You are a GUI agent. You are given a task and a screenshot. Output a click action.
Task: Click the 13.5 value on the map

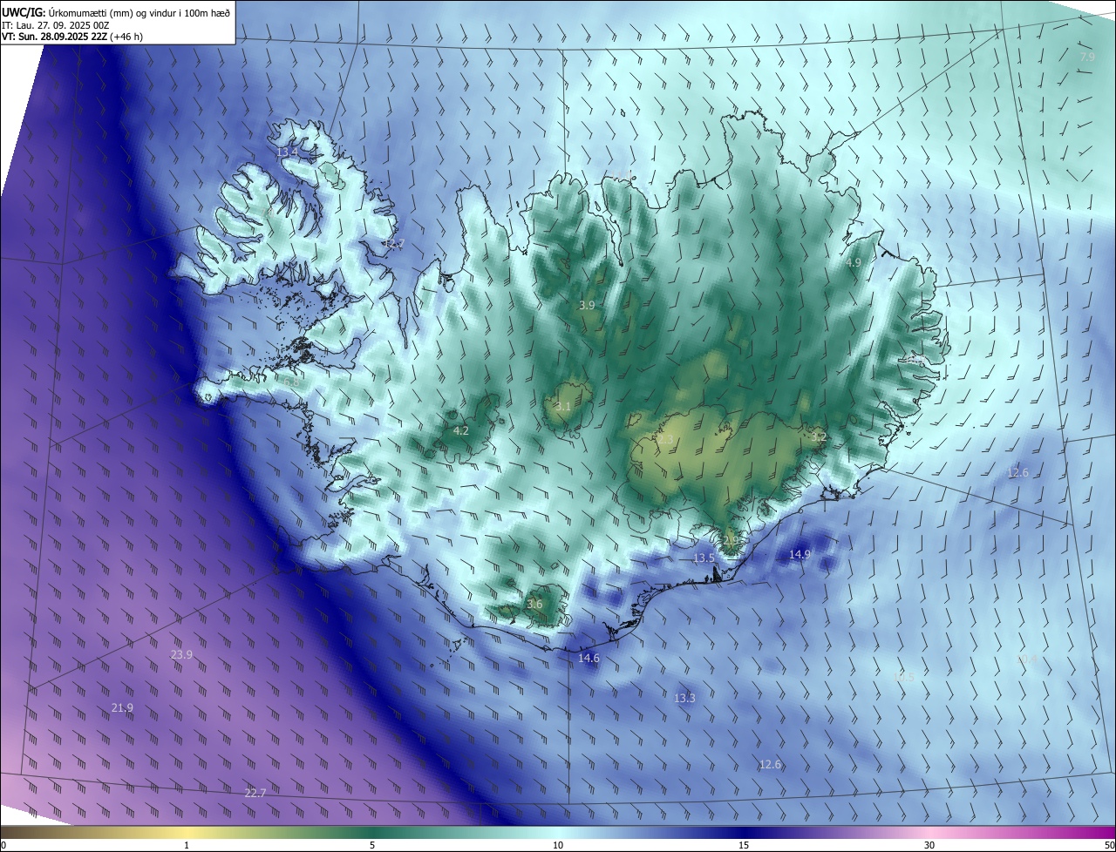[704, 558]
